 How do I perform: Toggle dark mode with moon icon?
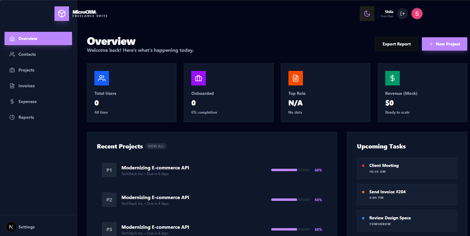click(367, 14)
